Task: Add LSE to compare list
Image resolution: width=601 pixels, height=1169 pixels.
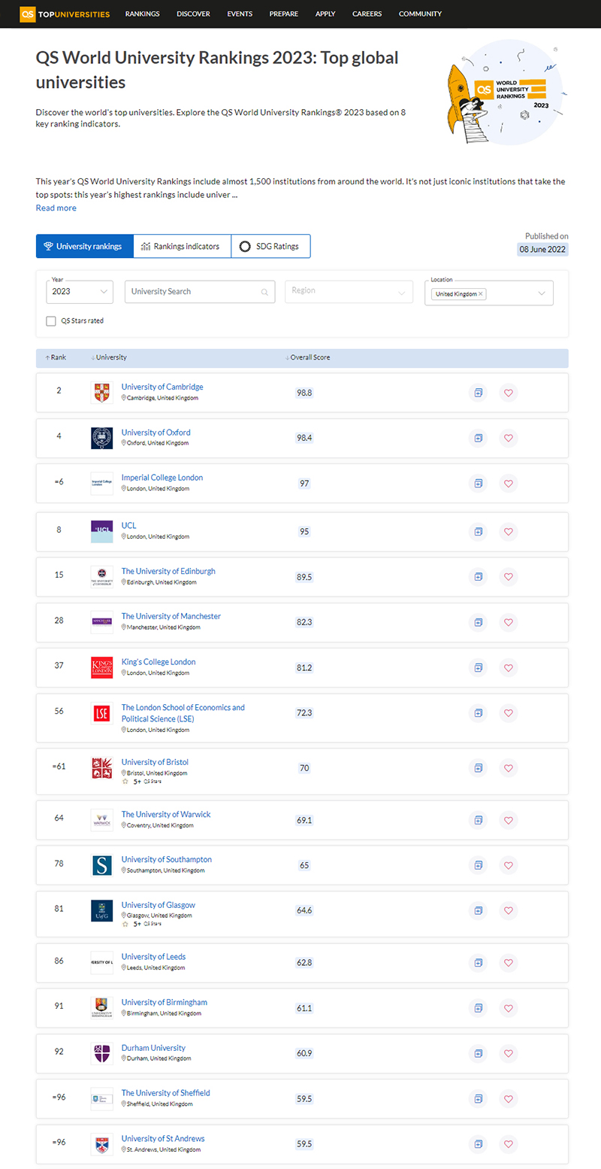Action: tap(478, 712)
